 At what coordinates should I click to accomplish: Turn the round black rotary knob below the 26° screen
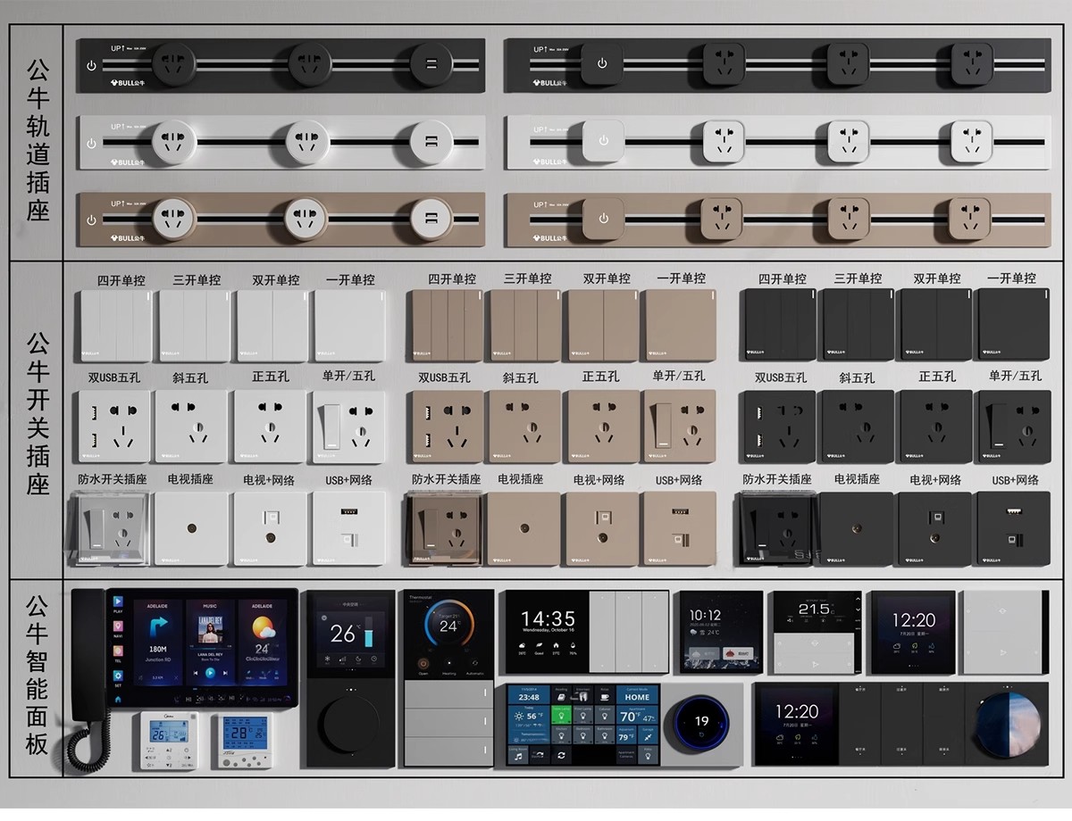pos(351,724)
